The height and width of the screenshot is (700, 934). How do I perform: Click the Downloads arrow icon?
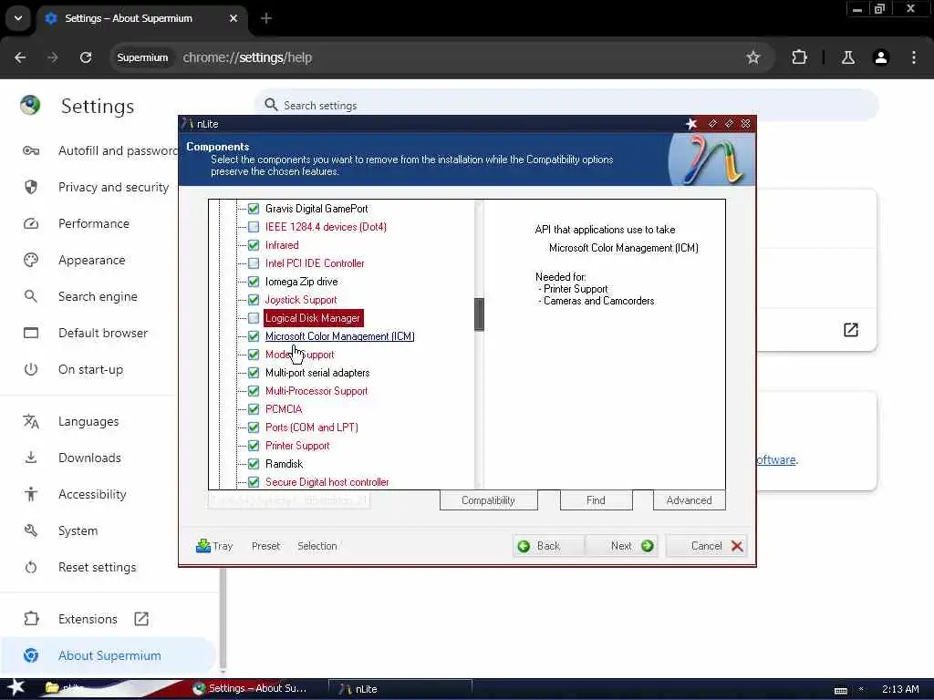tap(31, 458)
